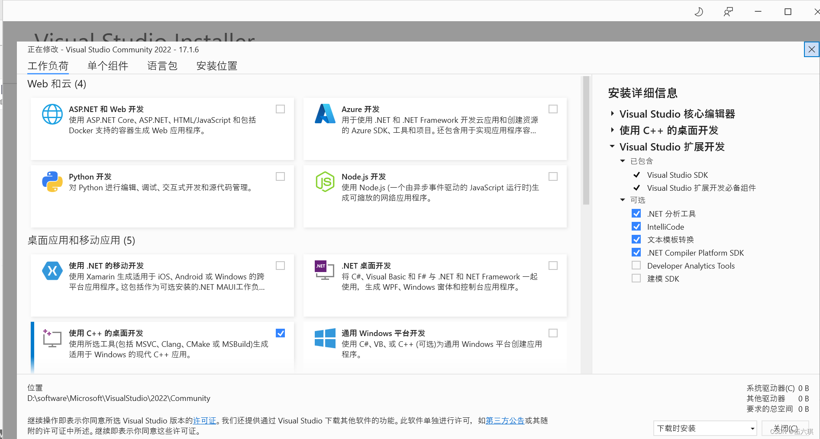Open the 语言包 tab
820x439 pixels.
click(x=162, y=66)
